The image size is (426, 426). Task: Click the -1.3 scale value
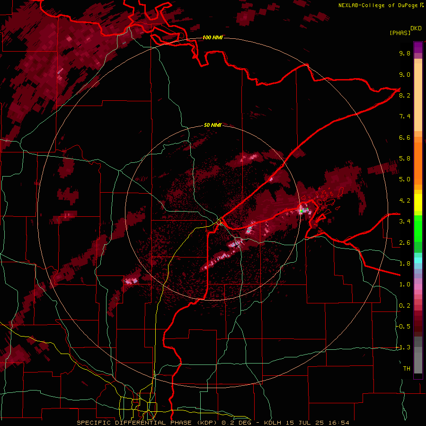(x=403, y=347)
